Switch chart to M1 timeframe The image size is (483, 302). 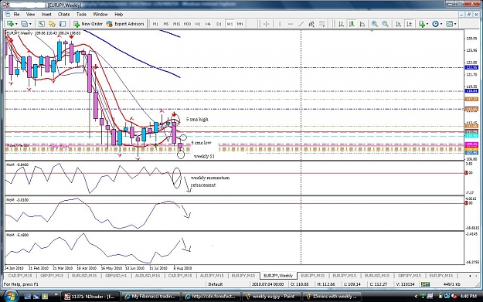pyautogui.click(x=155, y=24)
